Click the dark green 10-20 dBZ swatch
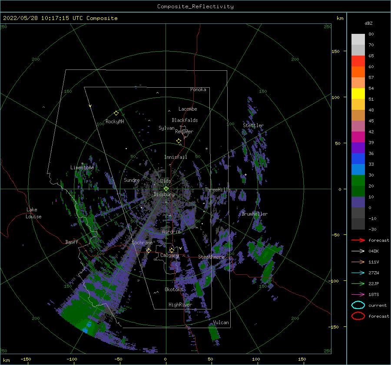Image resolution: width=391 pixels, height=365 pixels. click(x=358, y=191)
